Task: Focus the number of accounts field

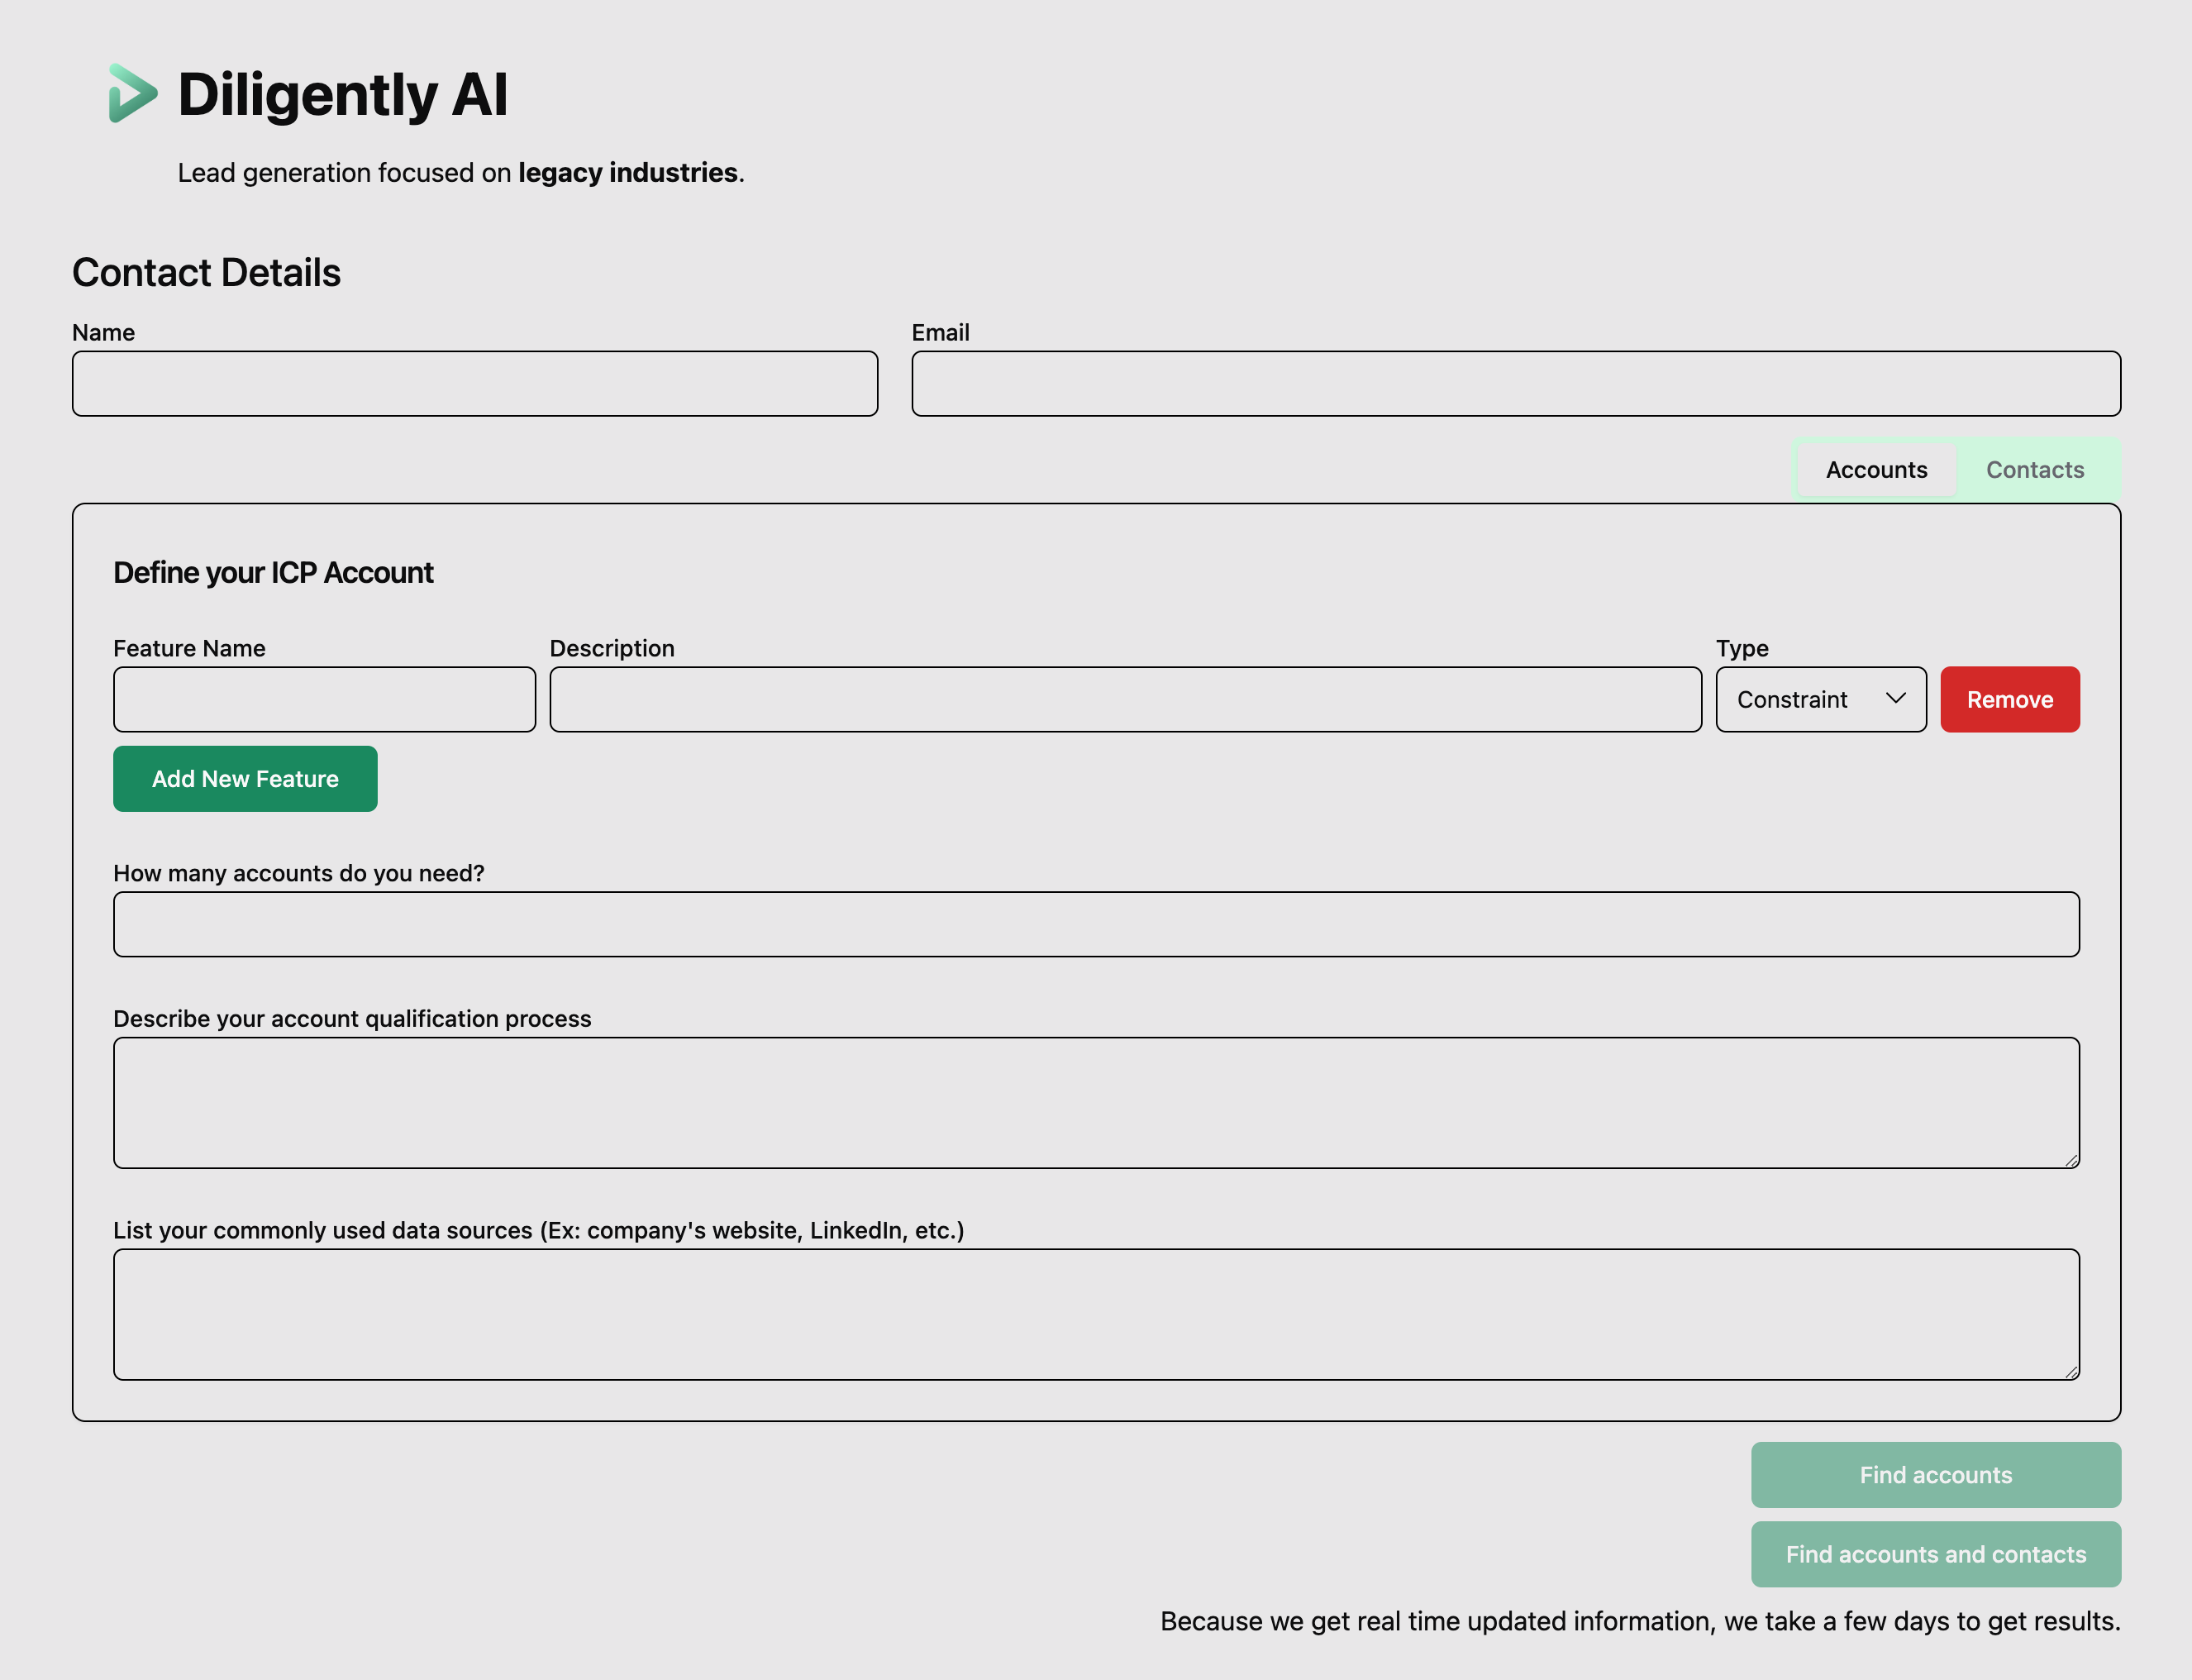Action: click(1095, 924)
